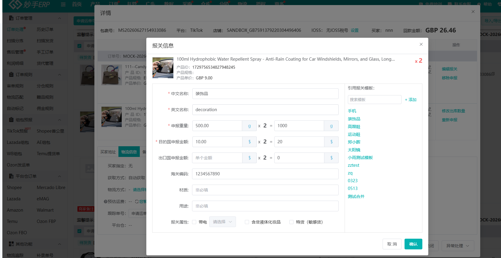This screenshot has width=501, height=258.
Task: Close the 详情 dialog
Action: click(473, 12)
